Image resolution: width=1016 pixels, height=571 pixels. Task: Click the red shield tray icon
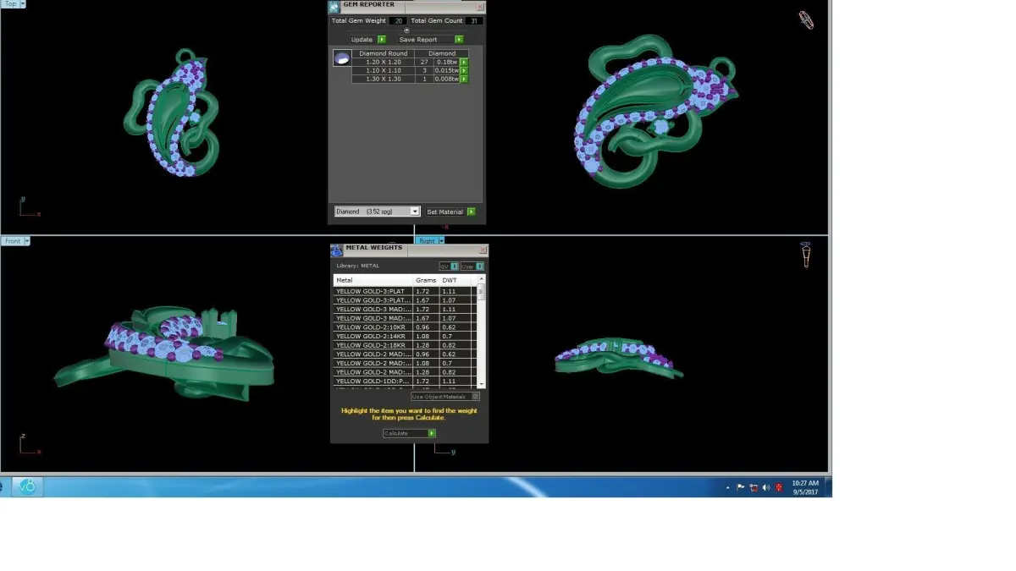click(779, 487)
